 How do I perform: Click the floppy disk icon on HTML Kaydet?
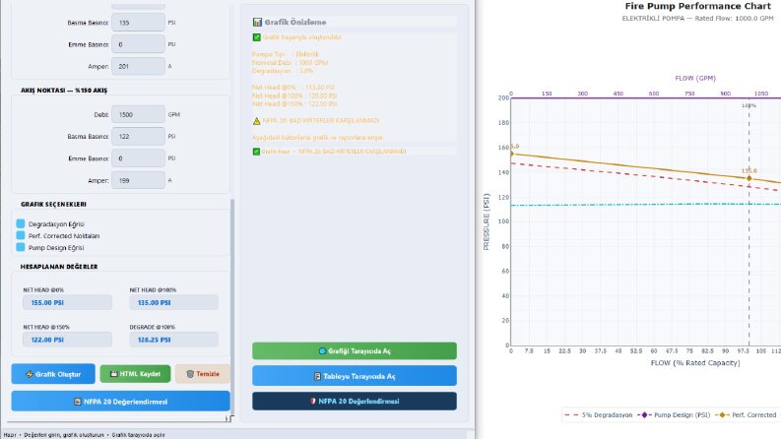click(x=113, y=374)
